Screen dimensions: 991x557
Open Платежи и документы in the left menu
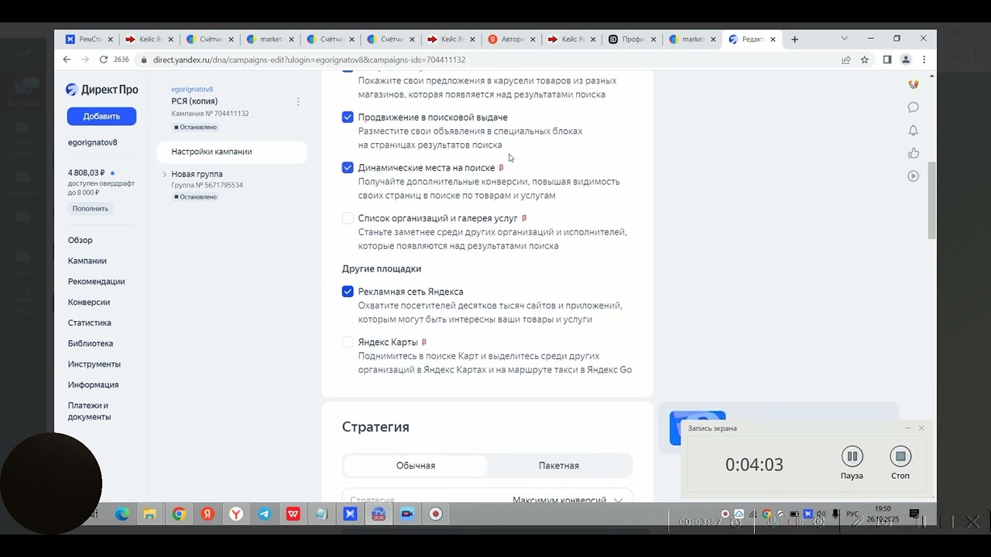[x=89, y=411]
